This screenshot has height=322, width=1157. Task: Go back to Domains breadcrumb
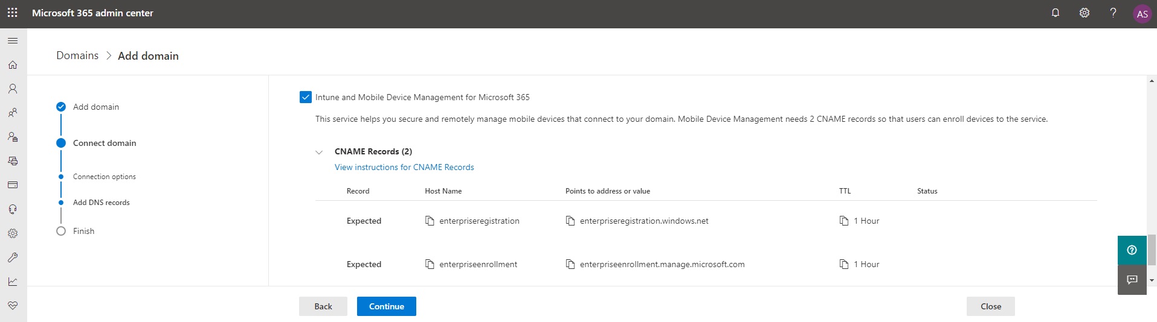[77, 55]
